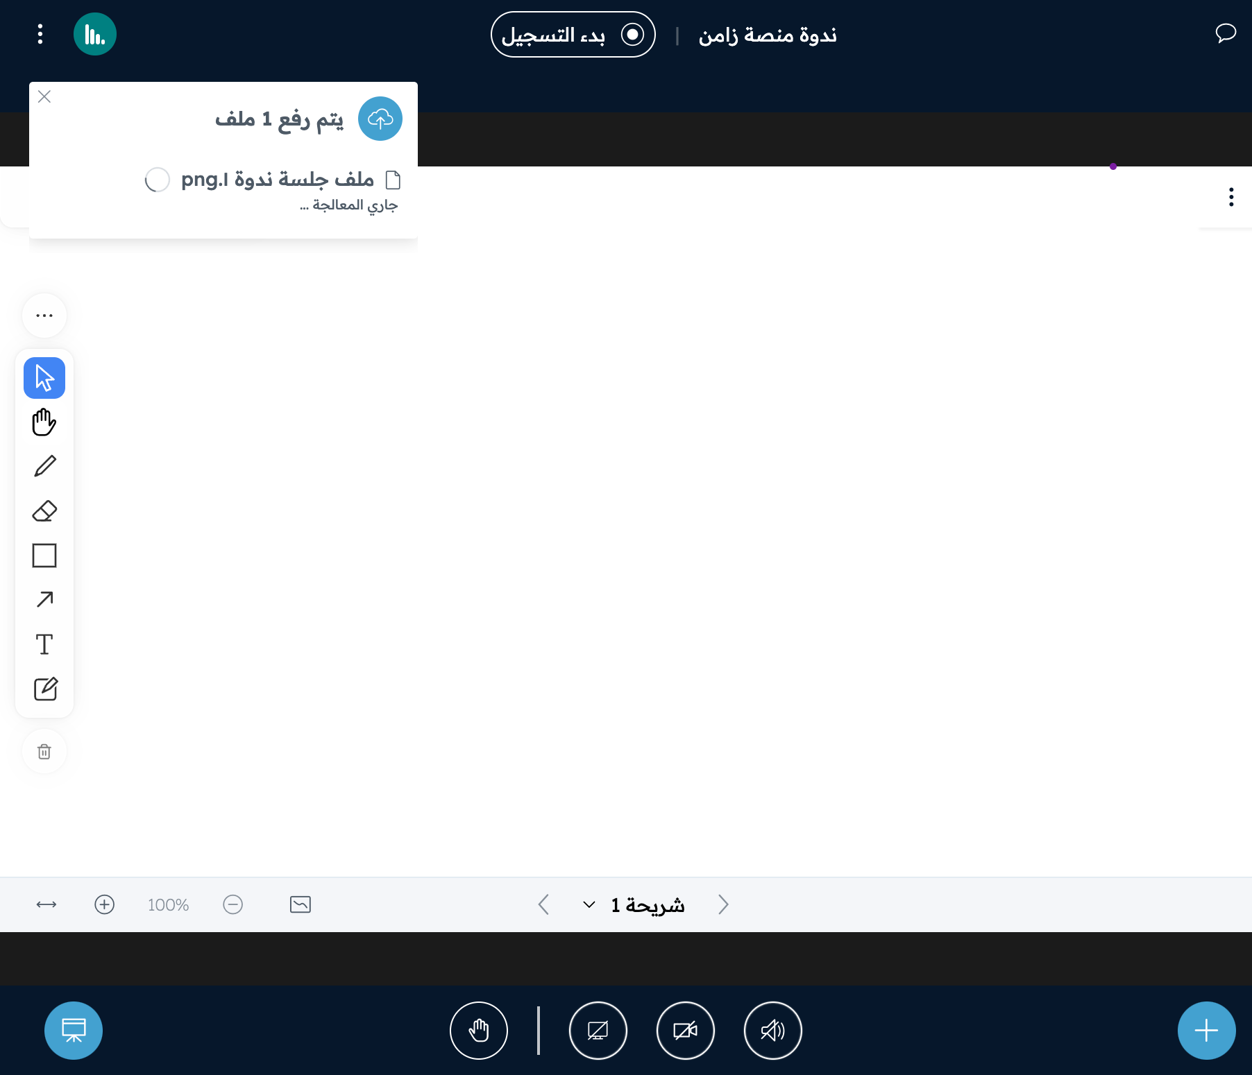The image size is (1252, 1075).
Task: Click the يتم رفع 1 ملف heading
Action: (279, 119)
